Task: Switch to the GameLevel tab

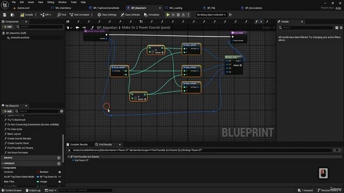Action: click(x=21, y=8)
